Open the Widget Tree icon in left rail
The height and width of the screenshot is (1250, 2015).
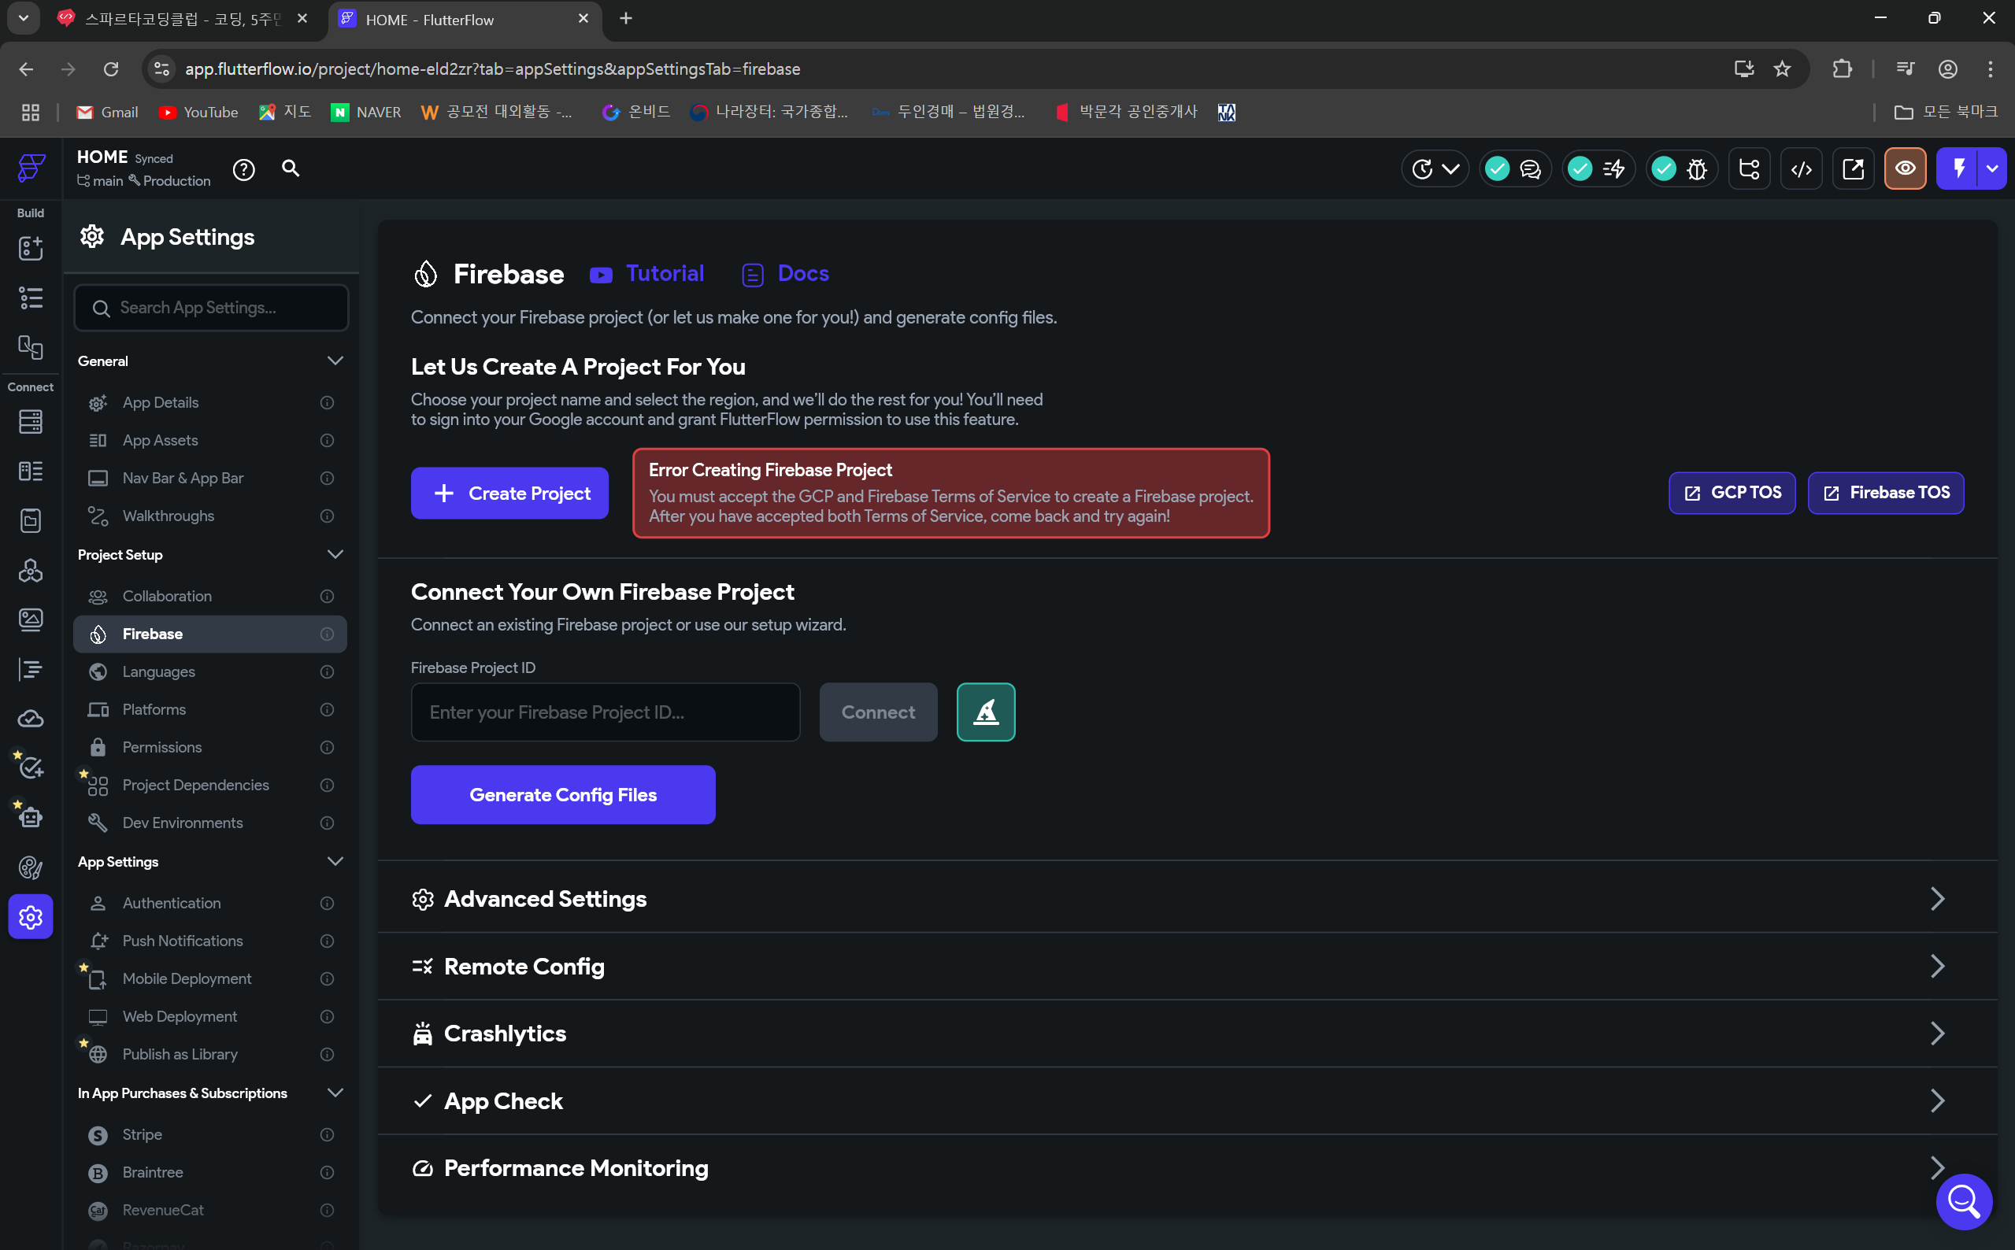[x=31, y=298]
